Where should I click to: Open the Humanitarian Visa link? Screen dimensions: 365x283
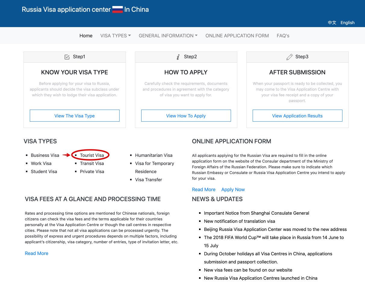pyautogui.click(x=154, y=155)
